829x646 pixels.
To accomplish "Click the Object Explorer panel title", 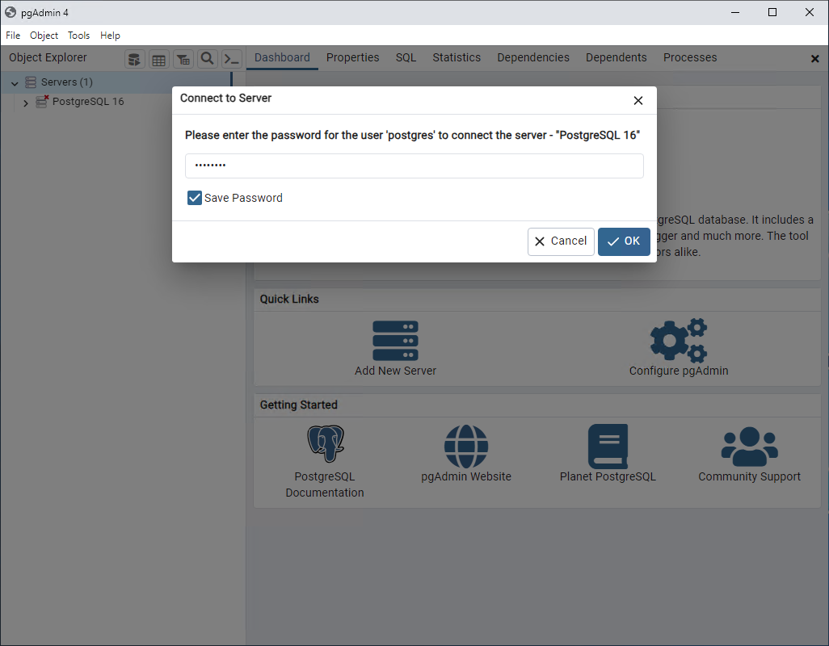I will [48, 57].
